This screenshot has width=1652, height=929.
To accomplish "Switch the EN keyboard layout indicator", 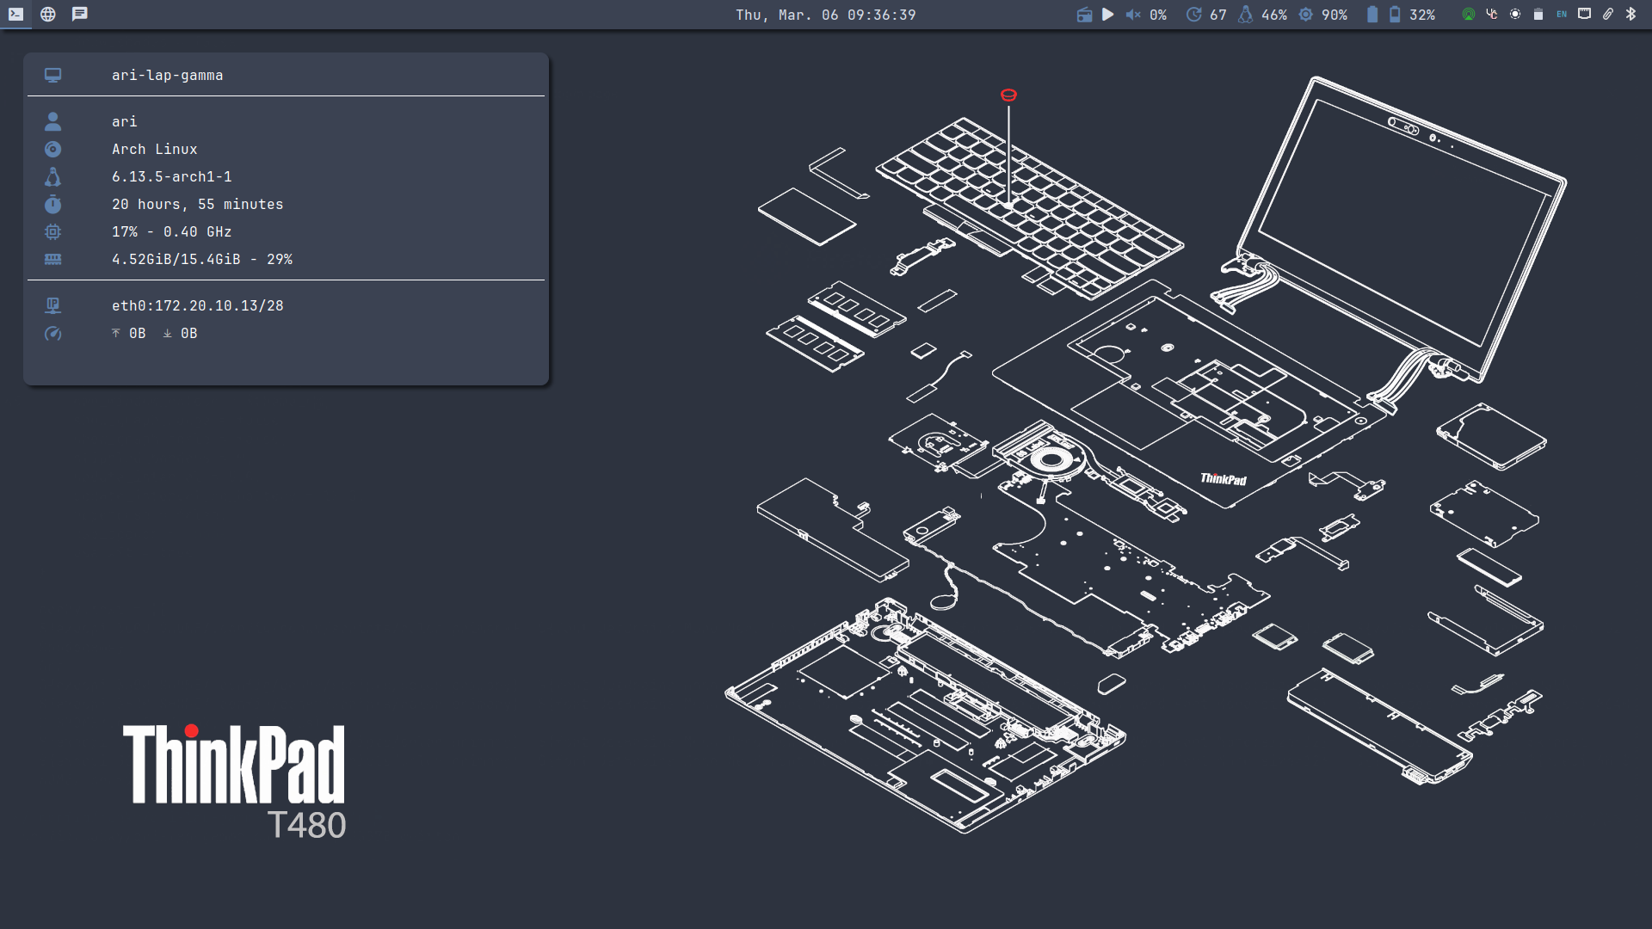I will click(1562, 15).
